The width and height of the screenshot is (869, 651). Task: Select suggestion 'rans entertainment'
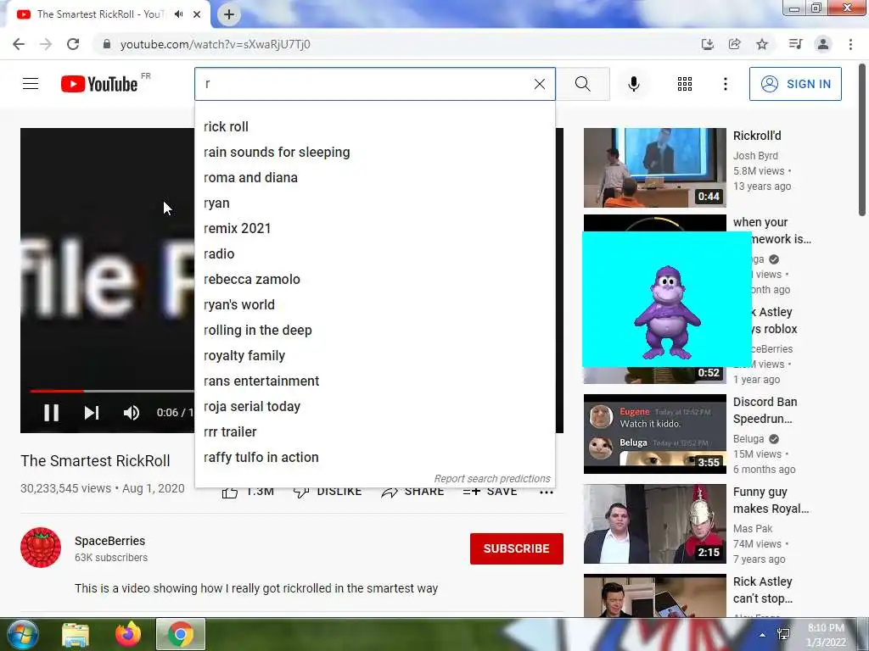pos(374,381)
